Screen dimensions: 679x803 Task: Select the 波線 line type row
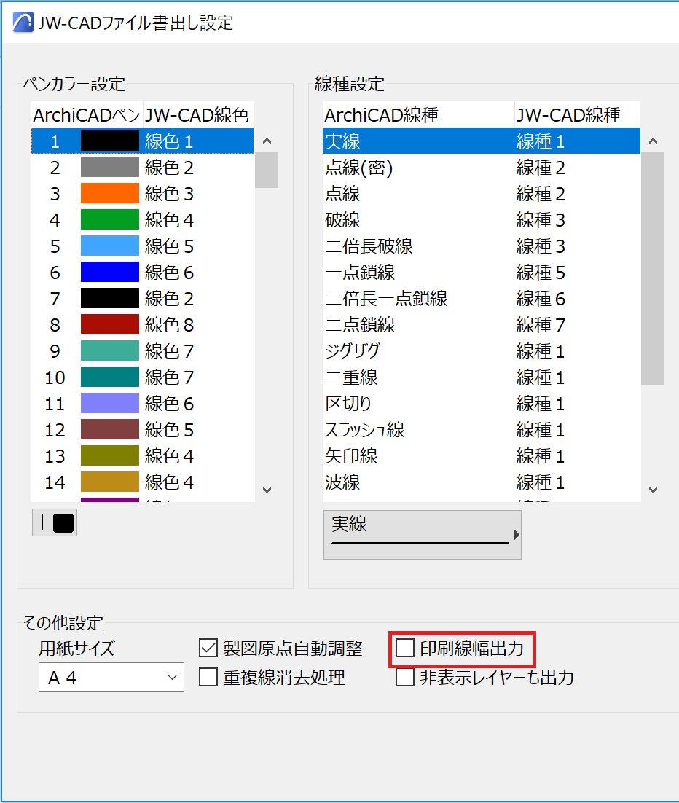coord(482,482)
